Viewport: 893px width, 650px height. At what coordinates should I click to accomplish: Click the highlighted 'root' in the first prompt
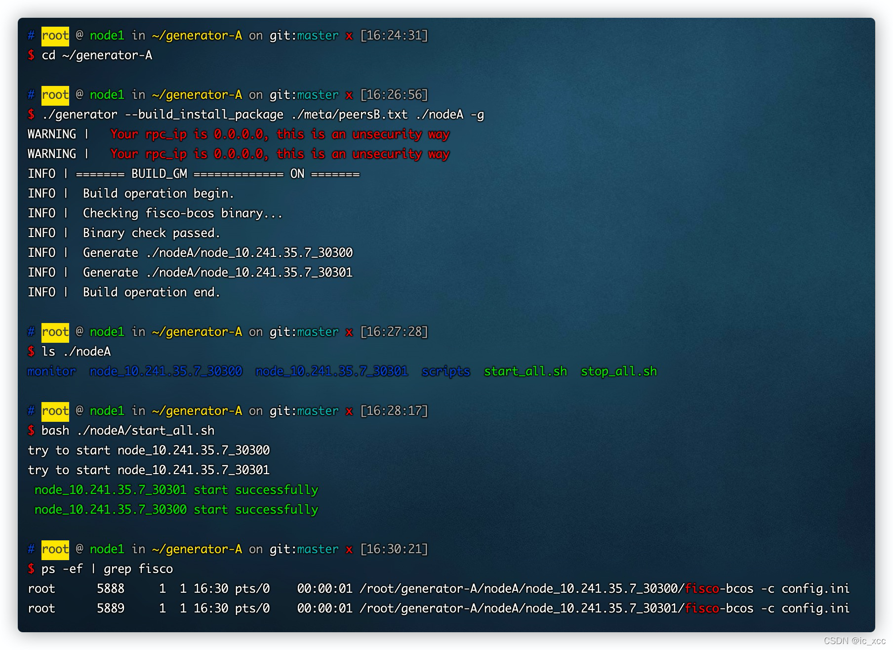pos(55,36)
